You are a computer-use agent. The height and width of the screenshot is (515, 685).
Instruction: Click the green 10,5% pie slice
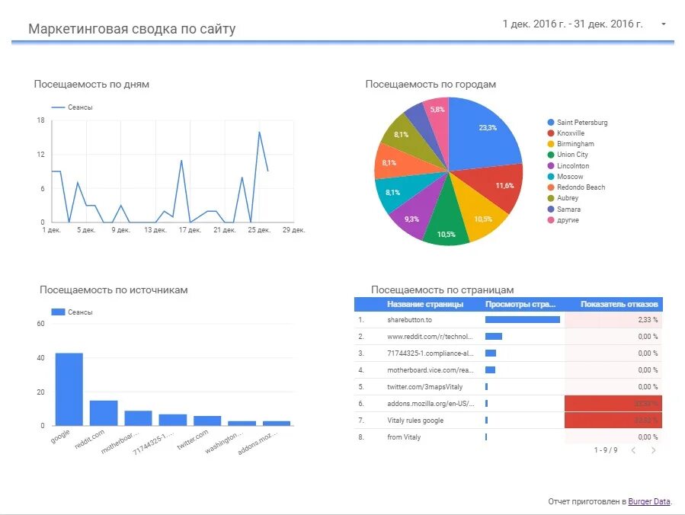point(445,219)
